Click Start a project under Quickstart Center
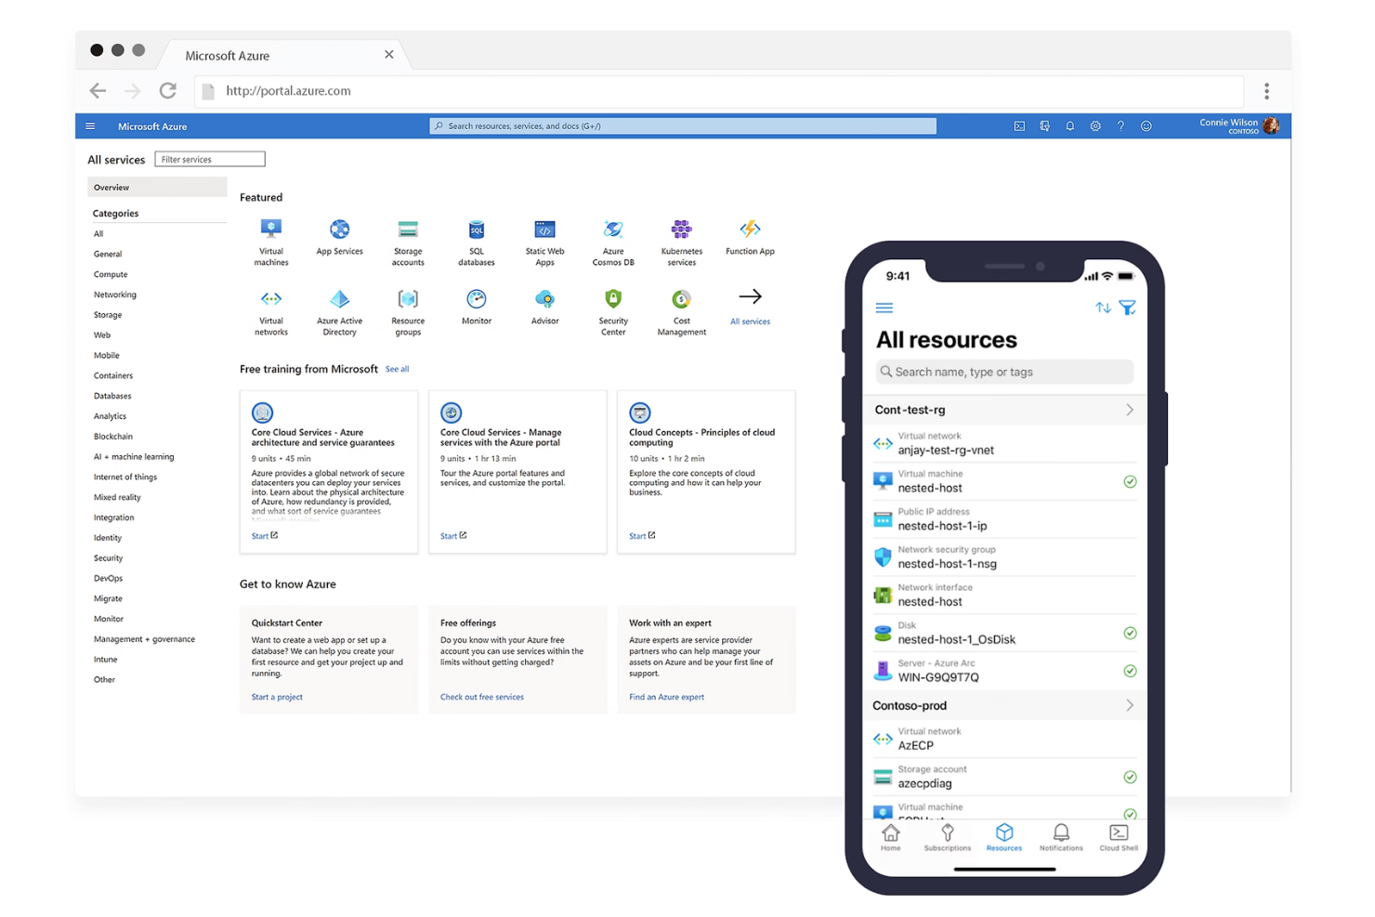Screen dimensions: 1375x917 tap(276, 696)
